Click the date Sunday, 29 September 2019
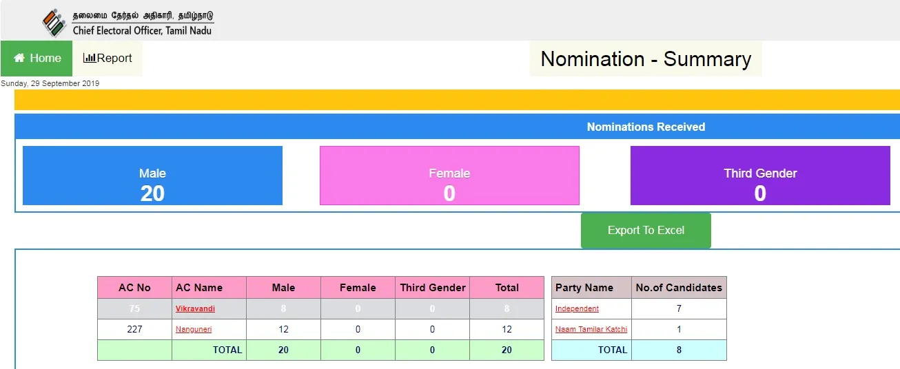900x369 pixels. click(x=50, y=83)
